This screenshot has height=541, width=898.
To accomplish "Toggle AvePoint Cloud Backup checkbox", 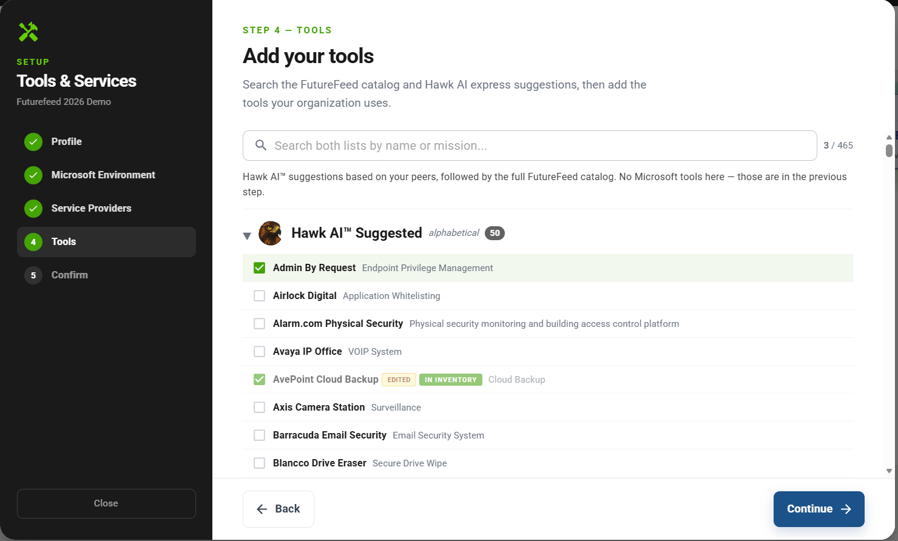I will 259,380.
